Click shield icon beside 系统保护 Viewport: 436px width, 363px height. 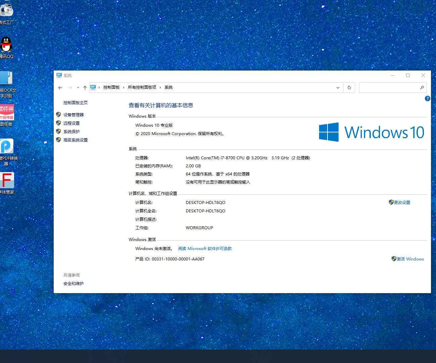pos(58,131)
